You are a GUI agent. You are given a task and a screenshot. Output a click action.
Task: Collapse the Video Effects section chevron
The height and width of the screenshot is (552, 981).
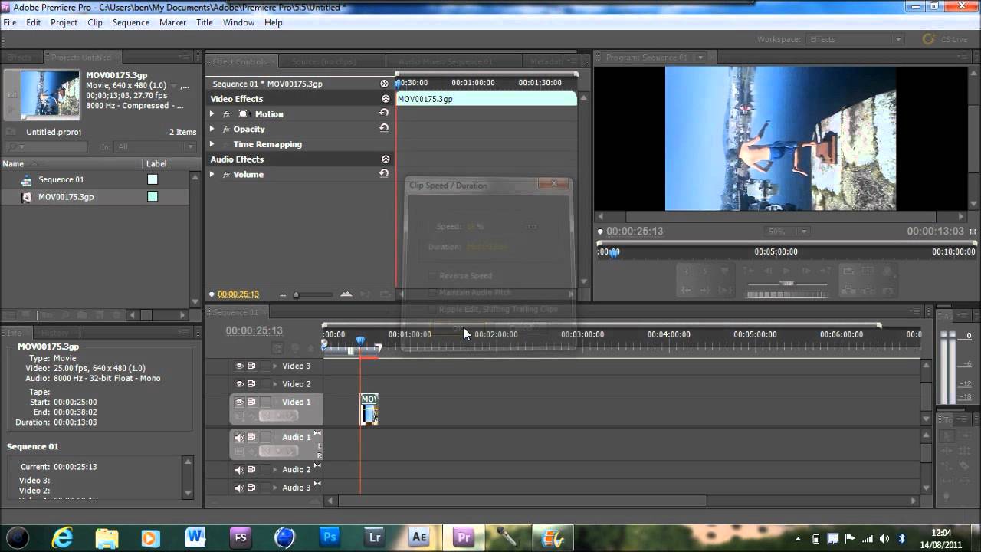click(386, 98)
